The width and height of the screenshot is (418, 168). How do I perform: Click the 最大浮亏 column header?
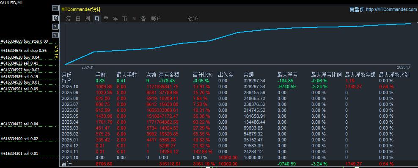(288, 75)
